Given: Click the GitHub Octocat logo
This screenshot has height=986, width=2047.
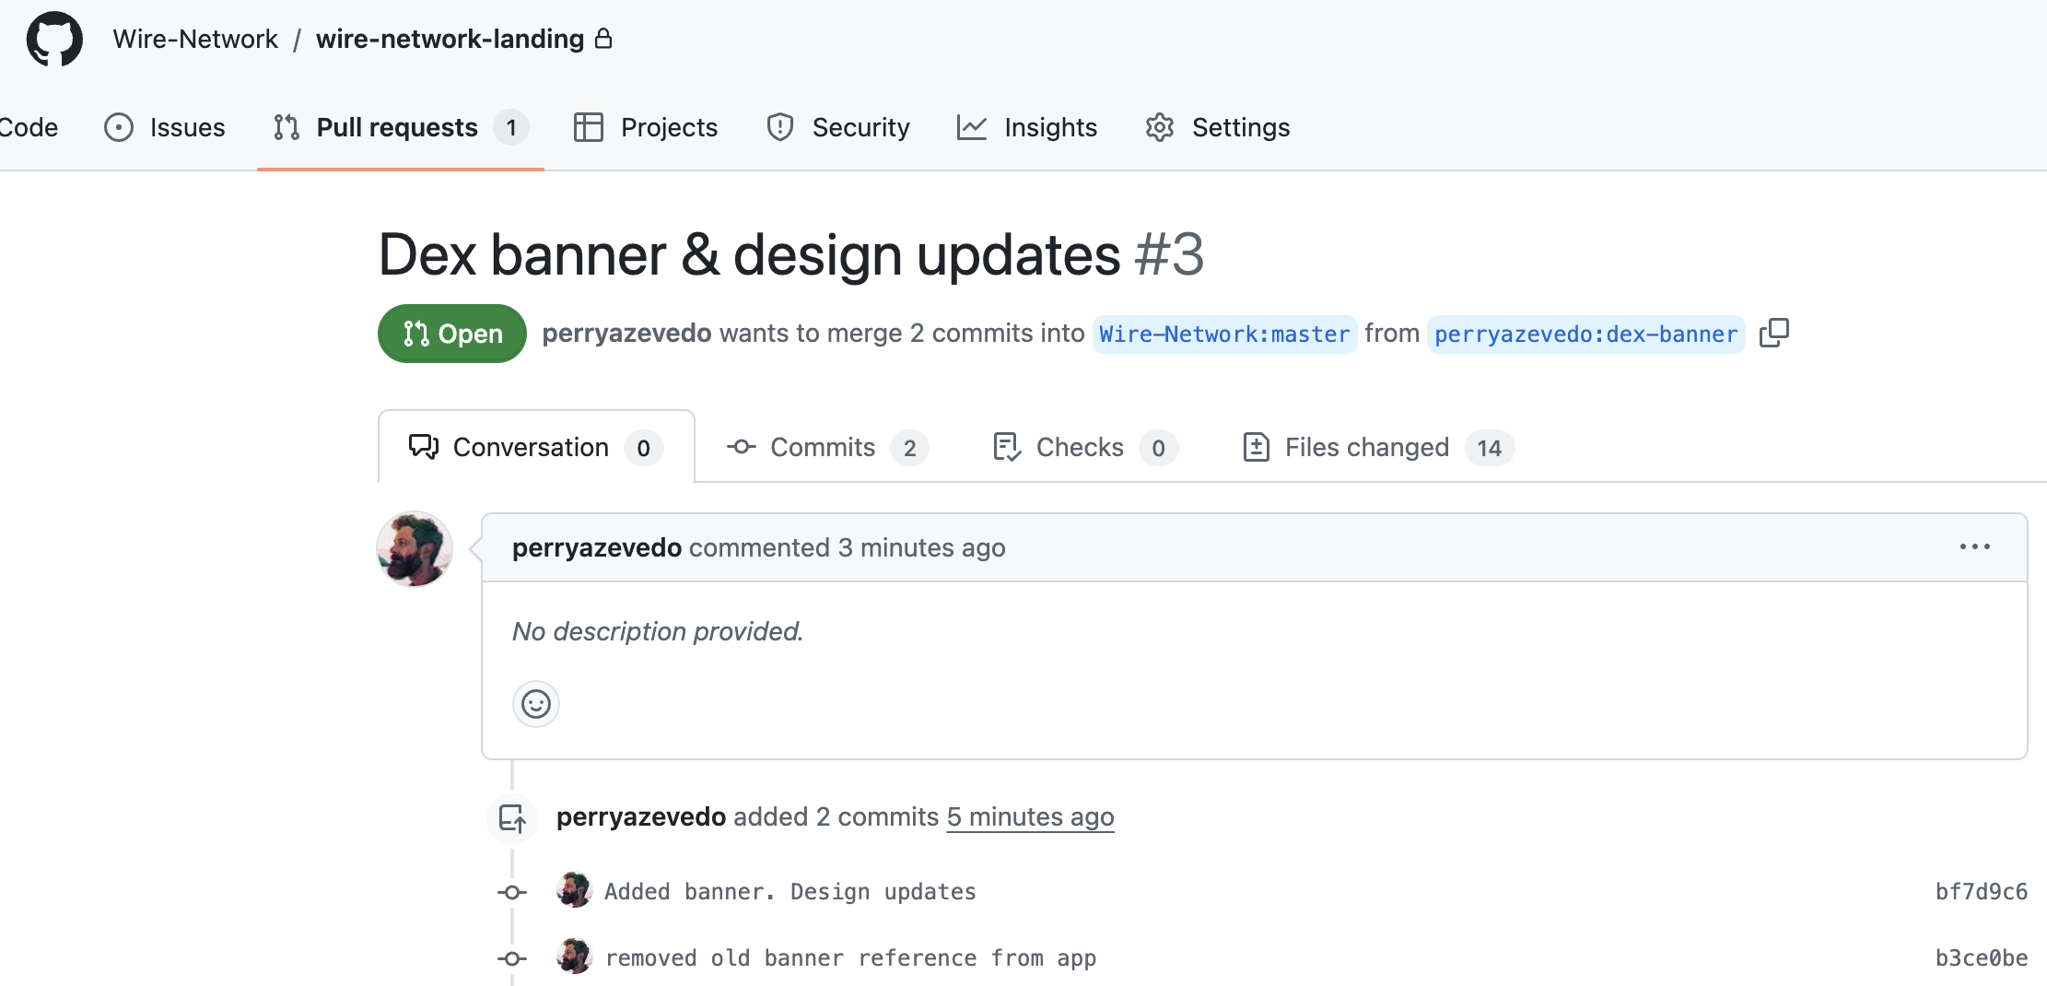Looking at the screenshot, I should pos(54,39).
